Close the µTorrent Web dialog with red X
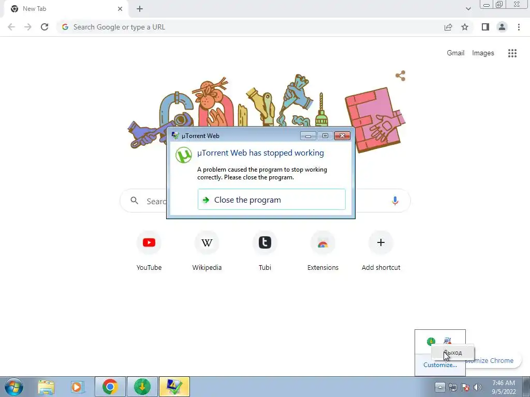The width and height of the screenshot is (530, 397). 342,136
